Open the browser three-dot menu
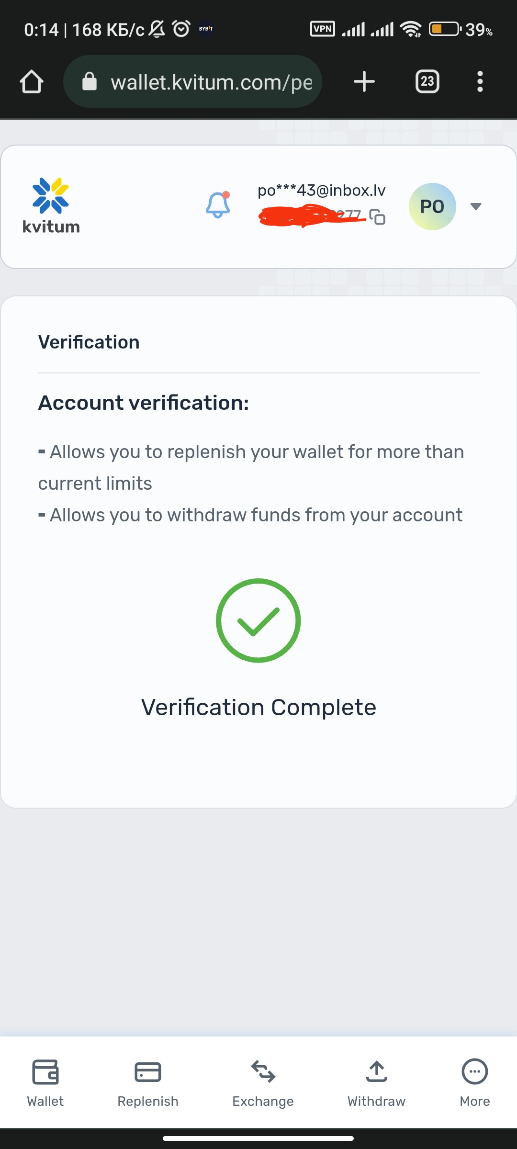This screenshot has width=517, height=1149. (480, 81)
